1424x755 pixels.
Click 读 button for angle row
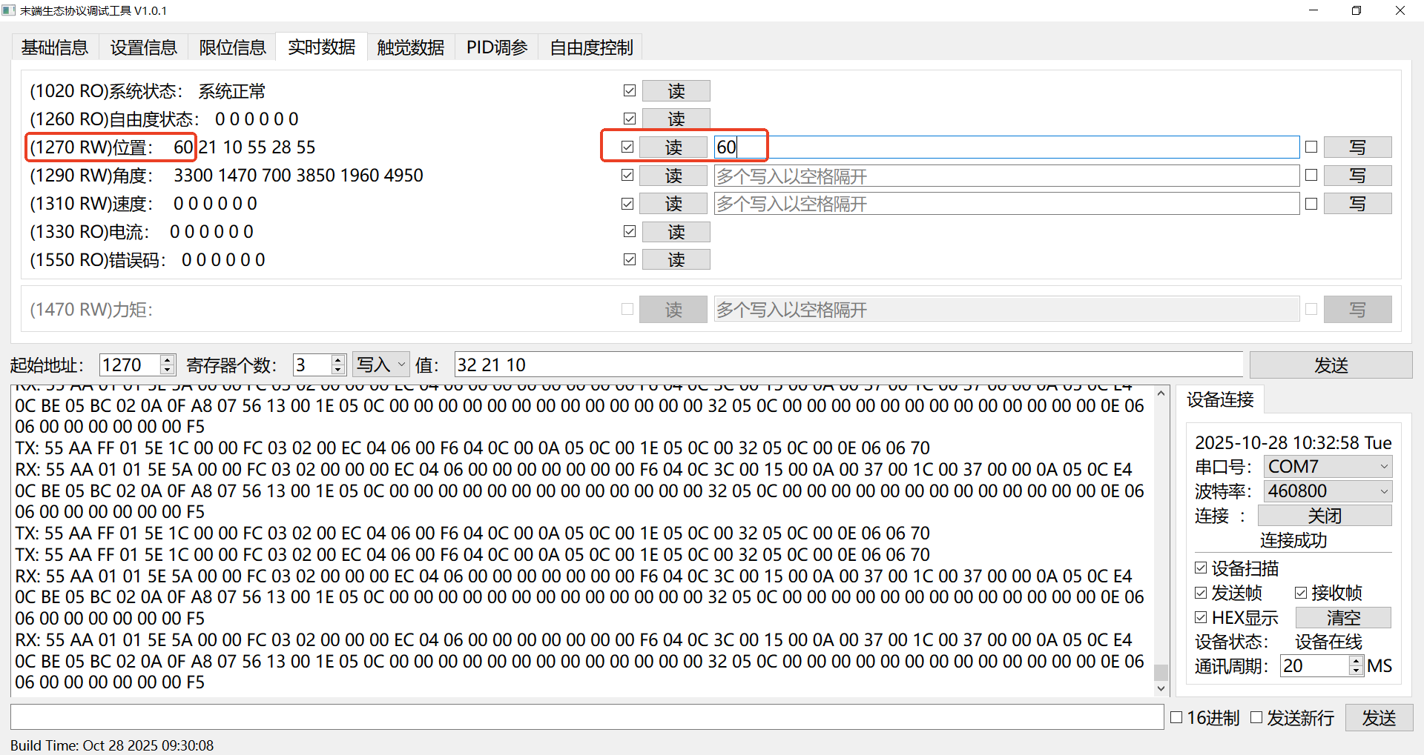[x=673, y=176]
